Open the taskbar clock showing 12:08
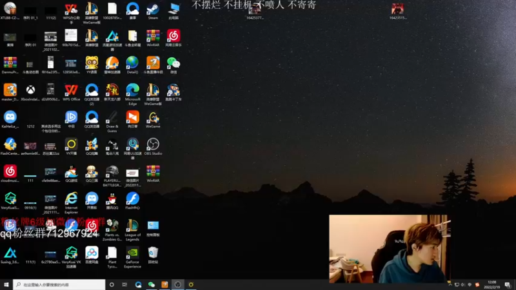The image size is (516, 290). click(x=492, y=285)
